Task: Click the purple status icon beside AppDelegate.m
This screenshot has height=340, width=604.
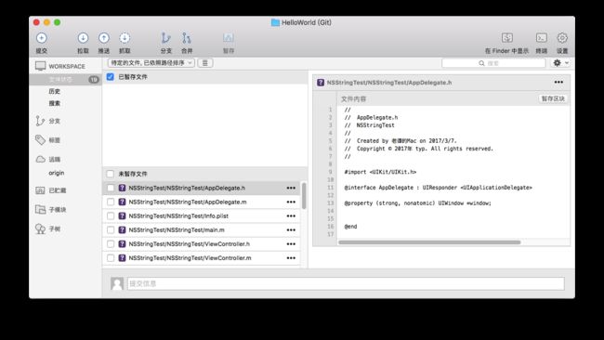Action: coord(122,202)
